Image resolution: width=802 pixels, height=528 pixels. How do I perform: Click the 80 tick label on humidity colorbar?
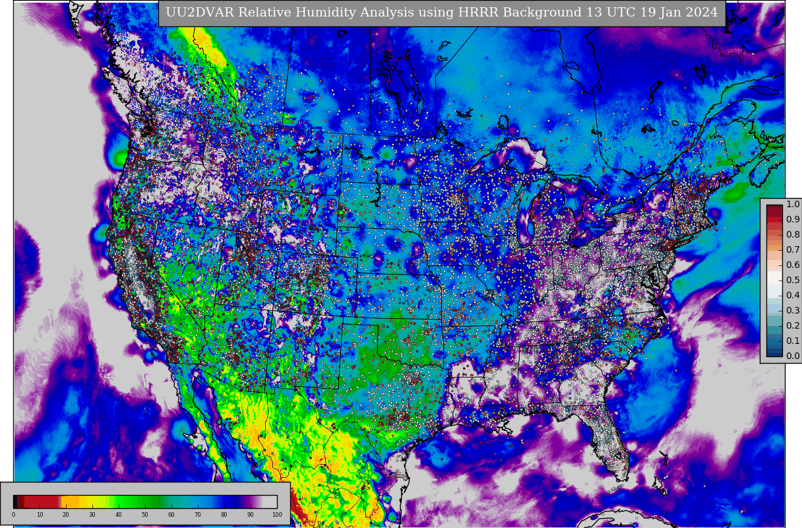pos(224,515)
